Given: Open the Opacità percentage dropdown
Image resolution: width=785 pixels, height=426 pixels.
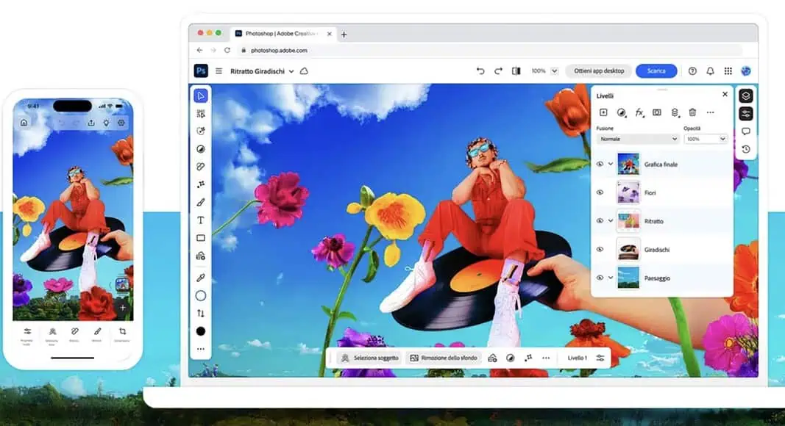Looking at the screenshot, I should coord(705,139).
